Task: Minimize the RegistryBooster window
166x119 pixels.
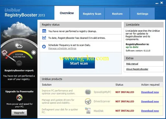Action: click(x=157, y=3)
